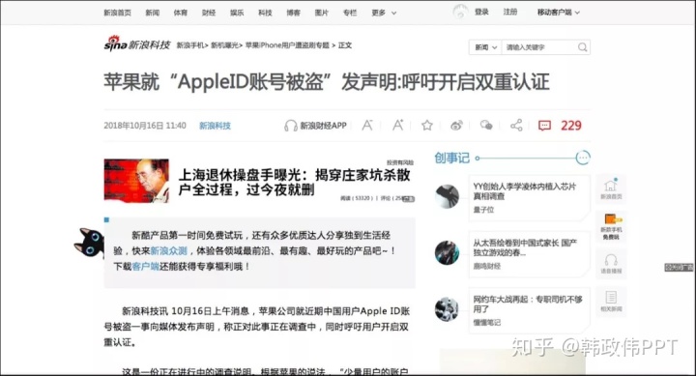Click the 相关新闻 document sidebar icon
696x376 pixels.
(611, 301)
